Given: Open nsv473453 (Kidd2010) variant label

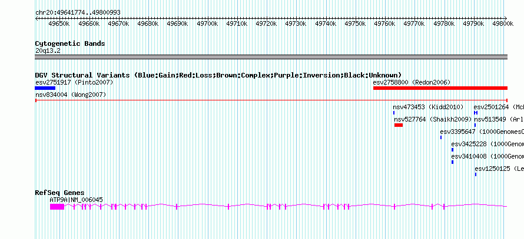Looking at the screenshot, I should pyautogui.click(x=428, y=107).
